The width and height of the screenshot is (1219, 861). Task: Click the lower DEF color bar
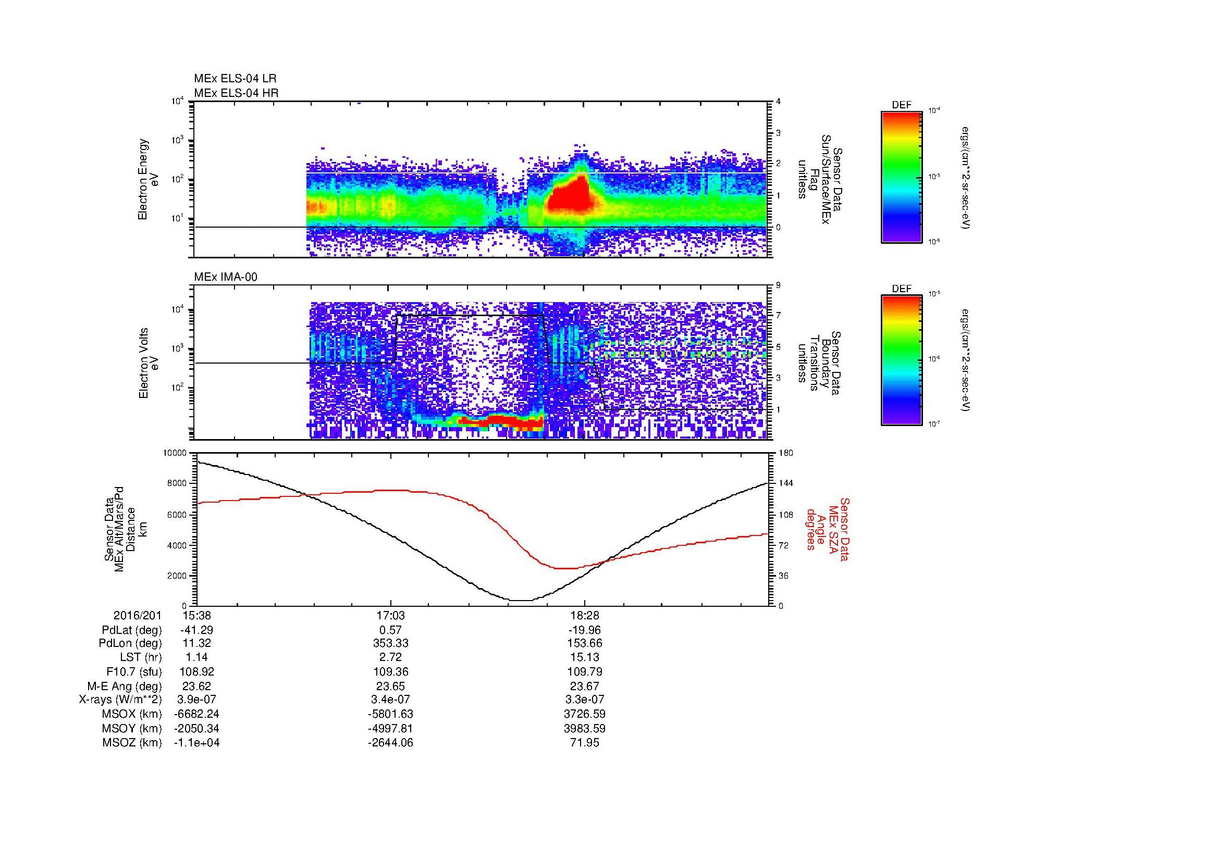click(x=902, y=360)
